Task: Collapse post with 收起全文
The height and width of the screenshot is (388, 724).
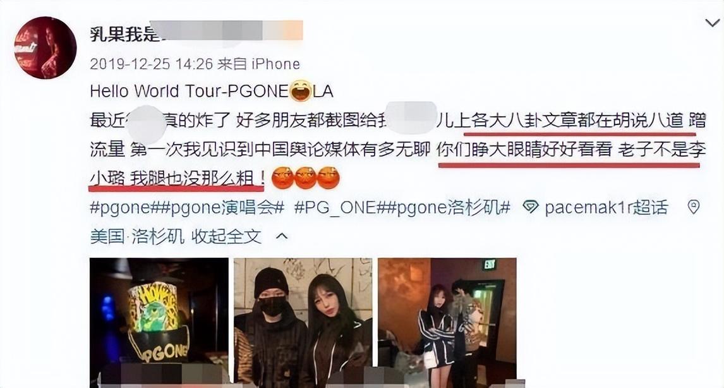Action: (227, 236)
